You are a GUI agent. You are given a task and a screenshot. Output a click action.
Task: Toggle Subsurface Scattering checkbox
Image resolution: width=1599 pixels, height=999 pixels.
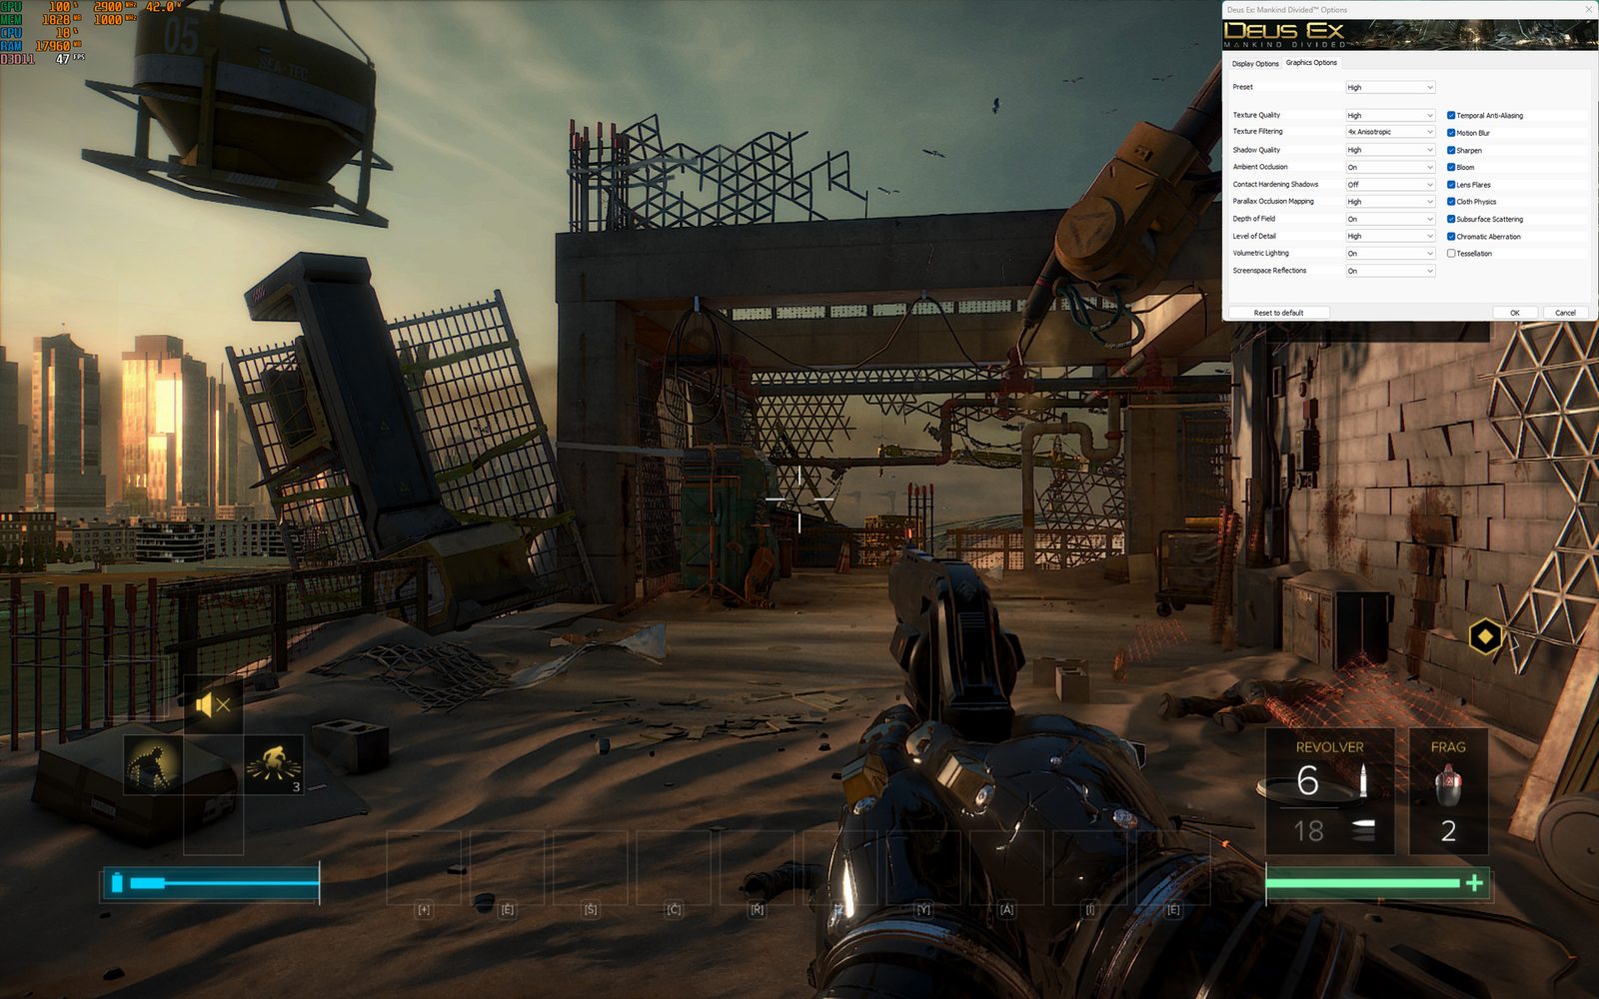(x=1451, y=219)
